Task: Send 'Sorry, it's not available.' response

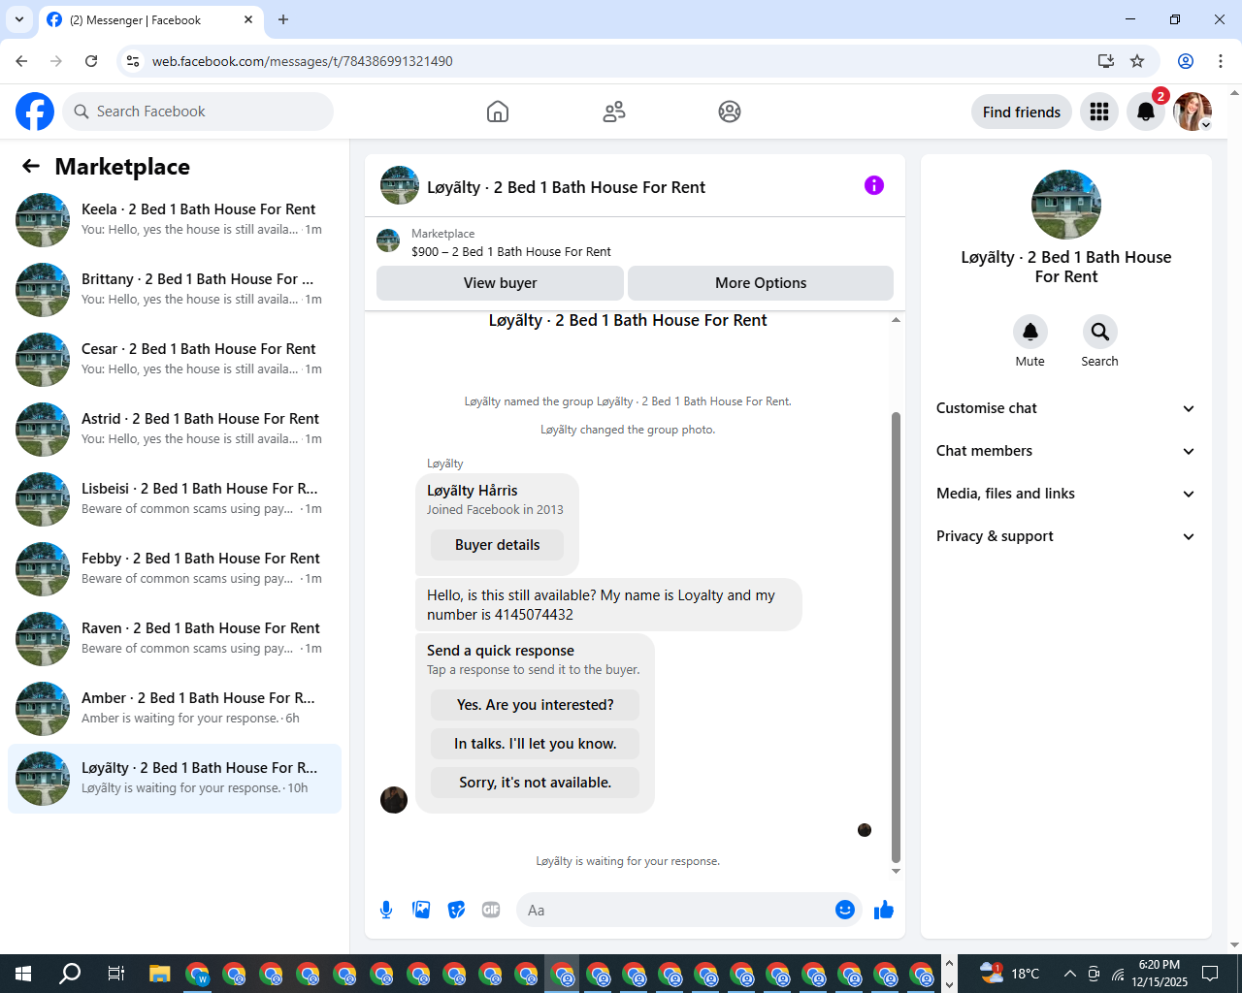Action: point(536,783)
